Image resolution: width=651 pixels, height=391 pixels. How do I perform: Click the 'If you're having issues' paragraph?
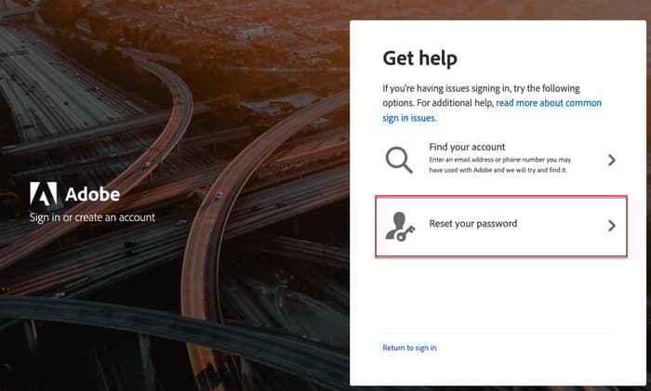click(x=492, y=103)
